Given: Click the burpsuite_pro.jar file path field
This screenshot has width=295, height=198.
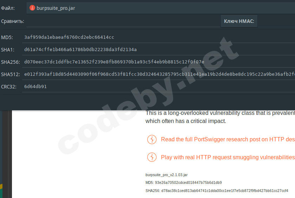Looking at the screenshot, I should click(160, 8).
